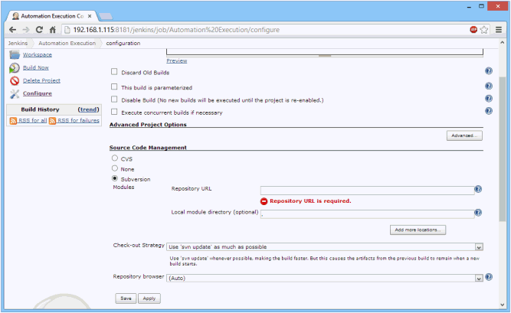Check 'This build is parameterized' option
Viewport: 511px width, 313px height.
[x=114, y=87]
